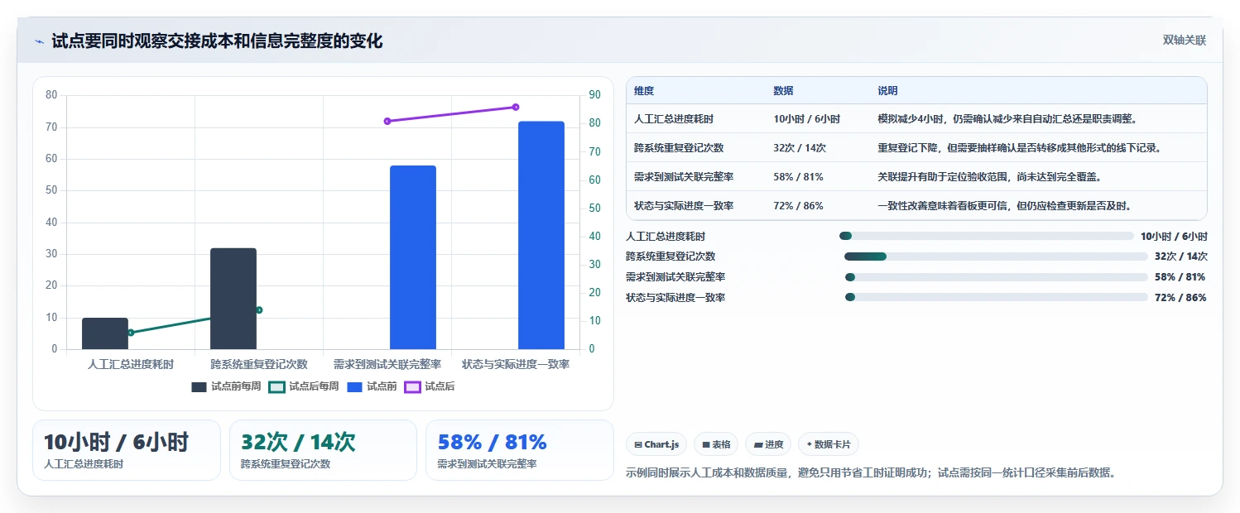
Task: Click progress bar for 状态与实际进度一致率
Action: pos(996,297)
